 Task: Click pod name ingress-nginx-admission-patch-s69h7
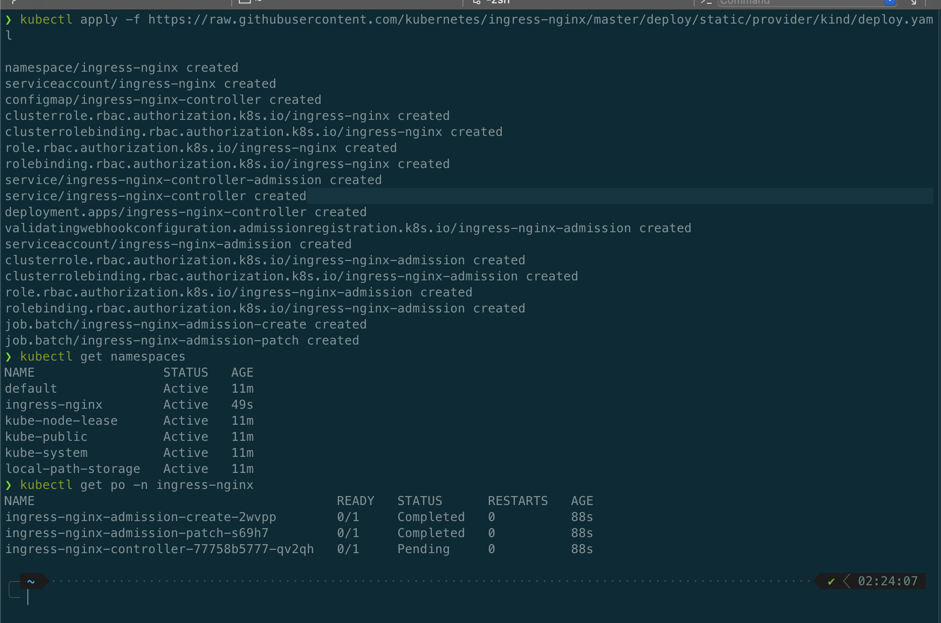tap(137, 533)
